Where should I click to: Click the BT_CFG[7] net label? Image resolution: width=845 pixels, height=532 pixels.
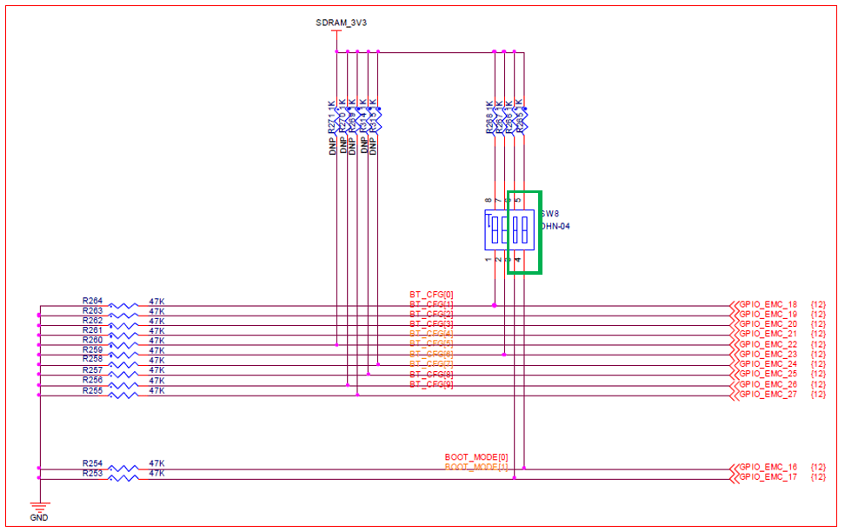click(x=431, y=364)
